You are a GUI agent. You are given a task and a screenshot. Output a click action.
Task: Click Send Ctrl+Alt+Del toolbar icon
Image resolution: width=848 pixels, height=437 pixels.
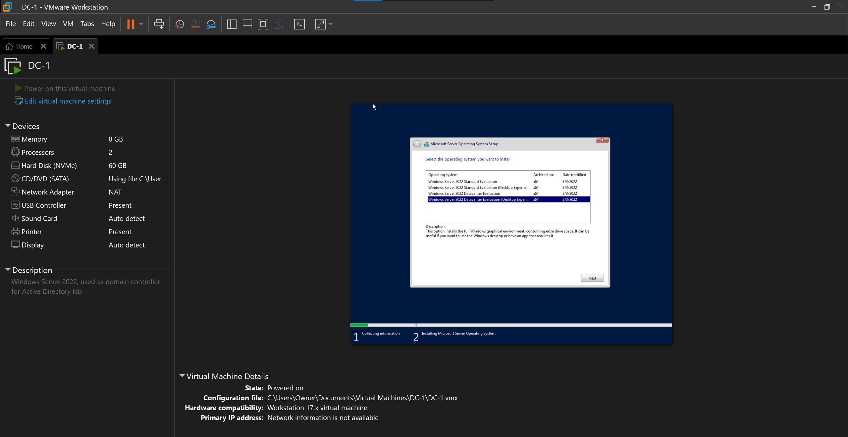[159, 24]
